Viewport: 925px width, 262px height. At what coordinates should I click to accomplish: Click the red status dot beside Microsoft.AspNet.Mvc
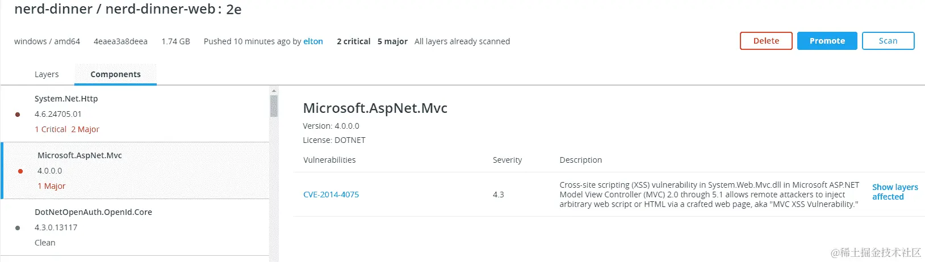pyautogui.click(x=20, y=171)
